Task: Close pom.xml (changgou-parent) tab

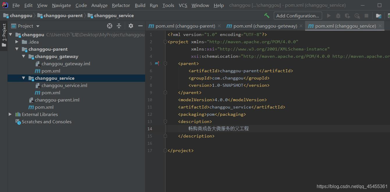Action: pyautogui.click(x=219, y=26)
